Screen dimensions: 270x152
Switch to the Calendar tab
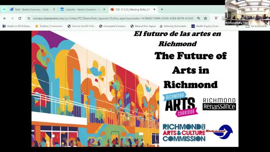(83, 9)
